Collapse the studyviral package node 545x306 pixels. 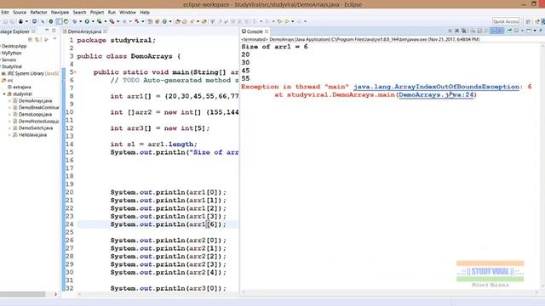(4, 94)
